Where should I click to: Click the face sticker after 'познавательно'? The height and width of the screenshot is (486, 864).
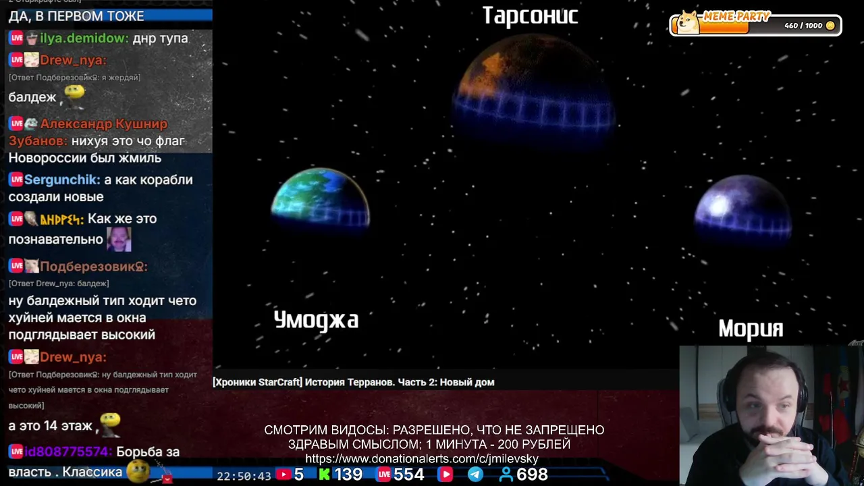coord(119,238)
